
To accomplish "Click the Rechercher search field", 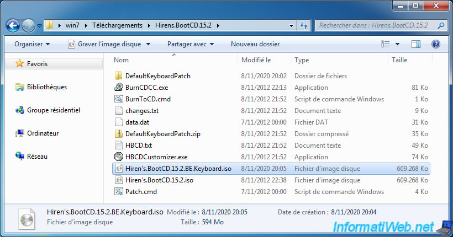I will click(x=376, y=25).
